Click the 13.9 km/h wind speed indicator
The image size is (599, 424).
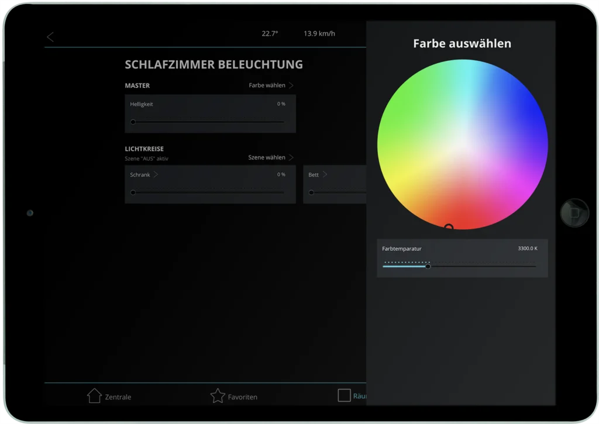319,33
